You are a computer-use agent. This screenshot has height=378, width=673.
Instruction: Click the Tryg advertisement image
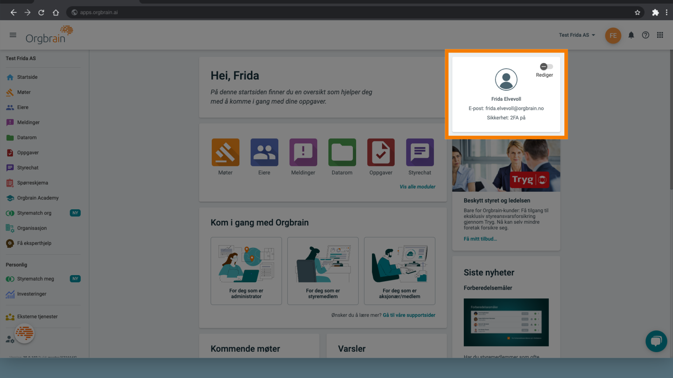tap(506, 165)
